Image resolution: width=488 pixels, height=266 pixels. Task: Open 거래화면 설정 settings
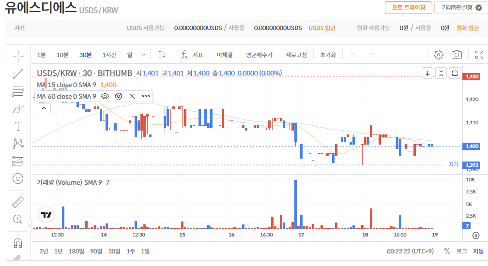click(x=461, y=8)
